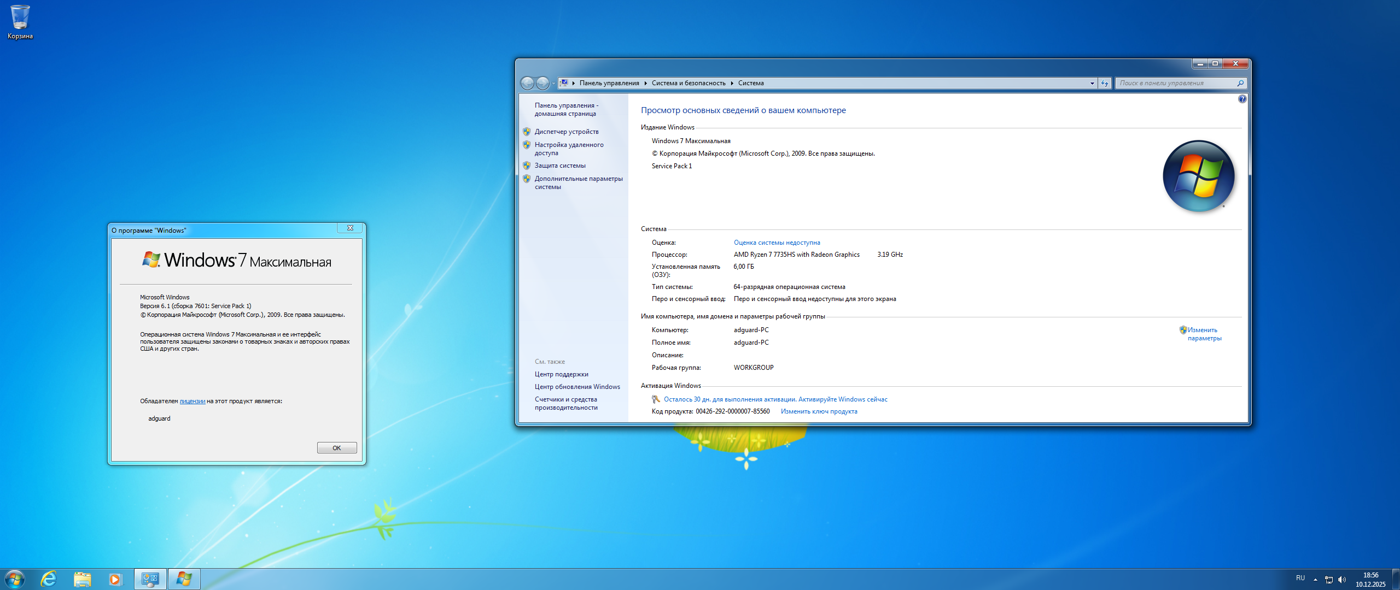Open Windows Explorer folder taskbar icon
1400x590 pixels.
tap(82, 579)
